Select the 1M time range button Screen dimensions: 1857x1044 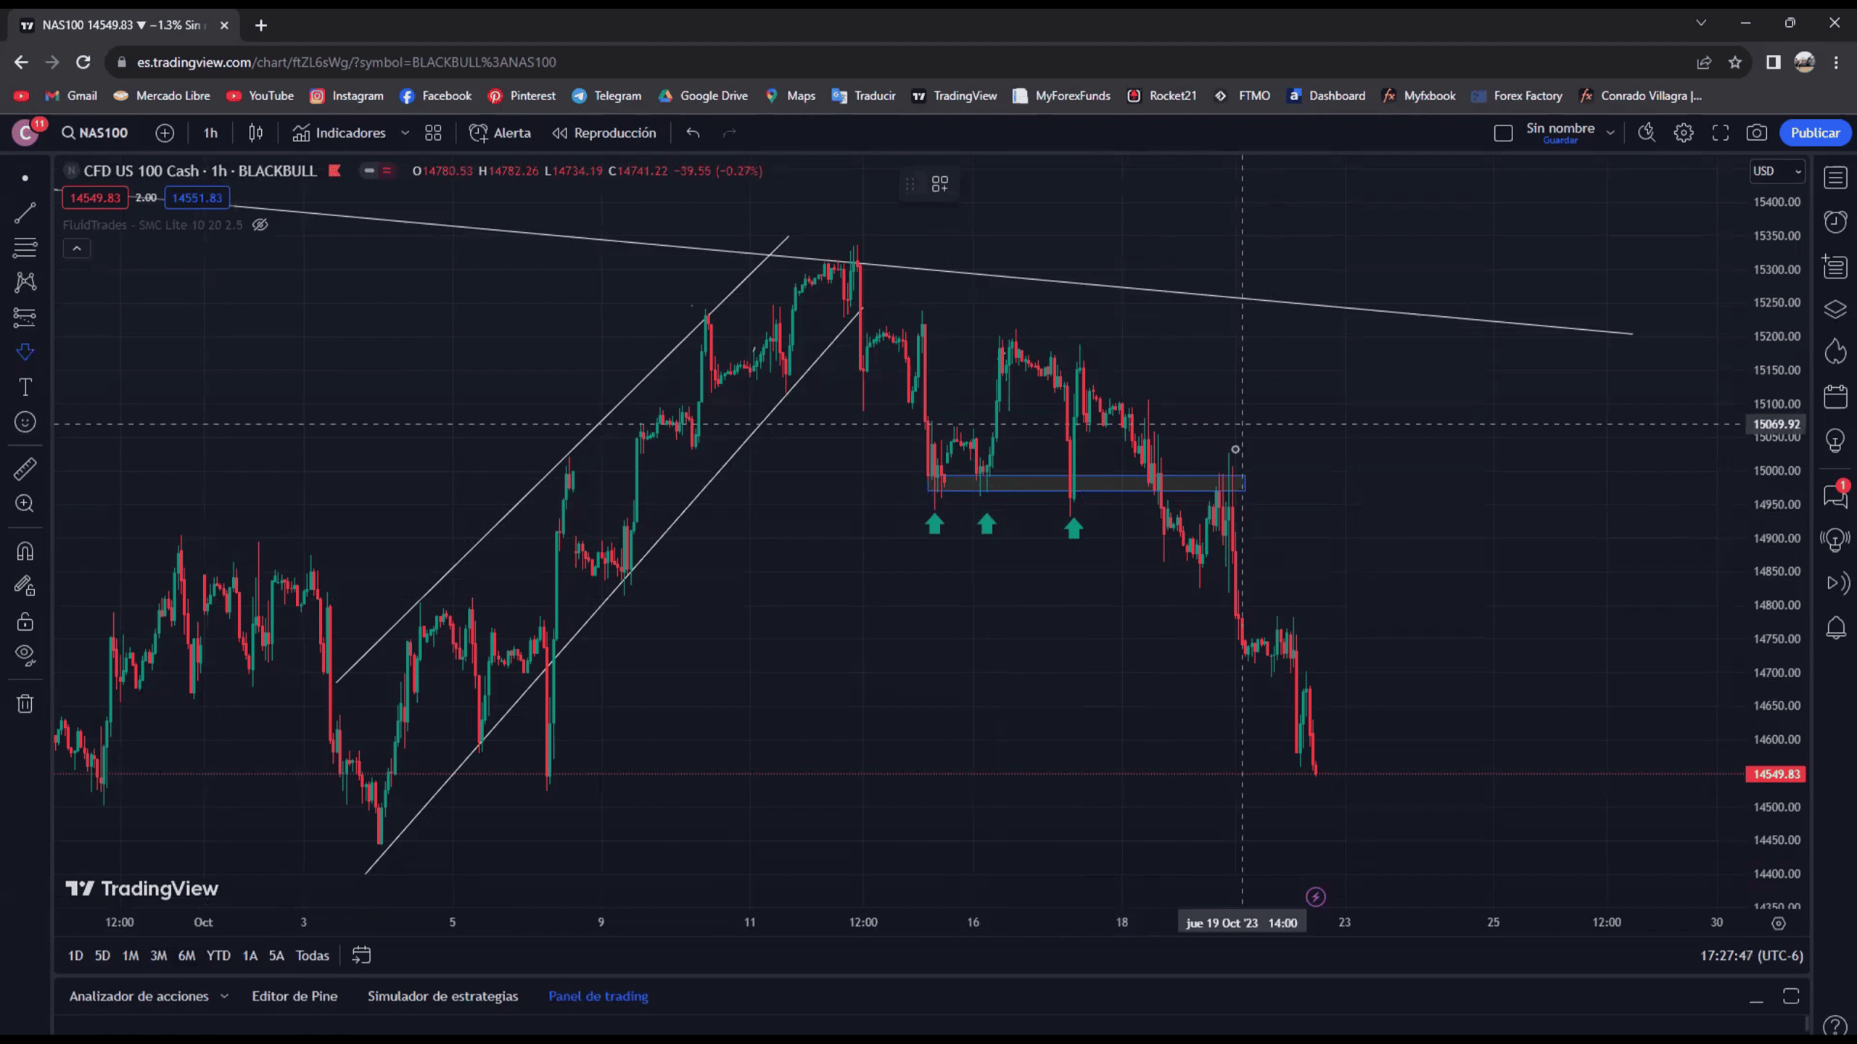pyautogui.click(x=130, y=956)
